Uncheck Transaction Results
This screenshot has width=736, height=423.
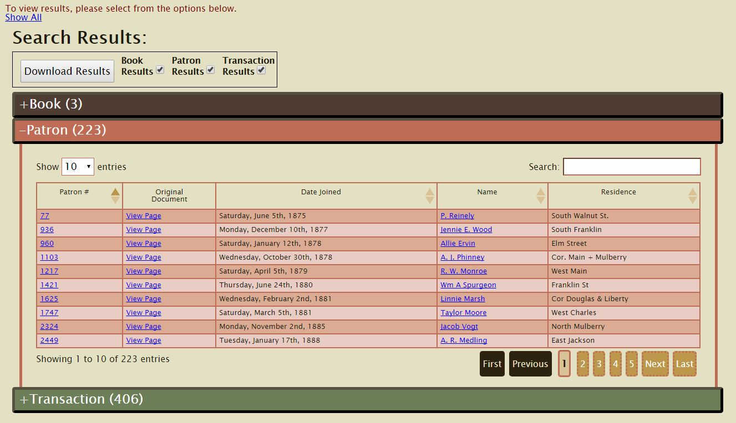click(261, 69)
